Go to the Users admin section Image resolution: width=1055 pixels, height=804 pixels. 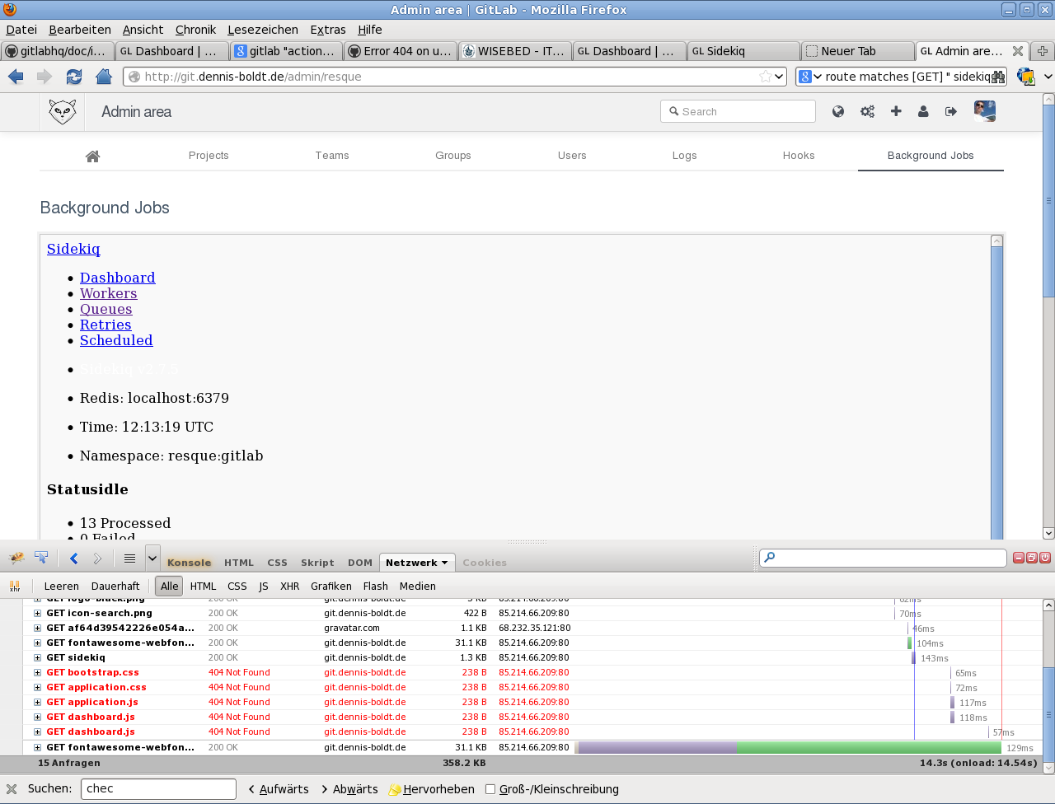tap(572, 156)
